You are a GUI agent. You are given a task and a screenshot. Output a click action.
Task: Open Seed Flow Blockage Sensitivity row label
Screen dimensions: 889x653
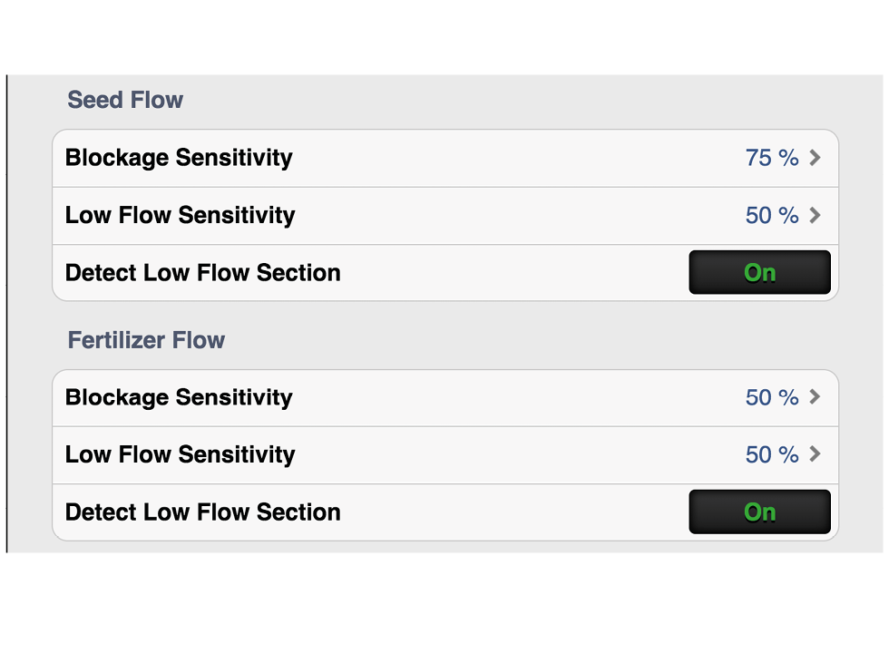coord(179,158)
